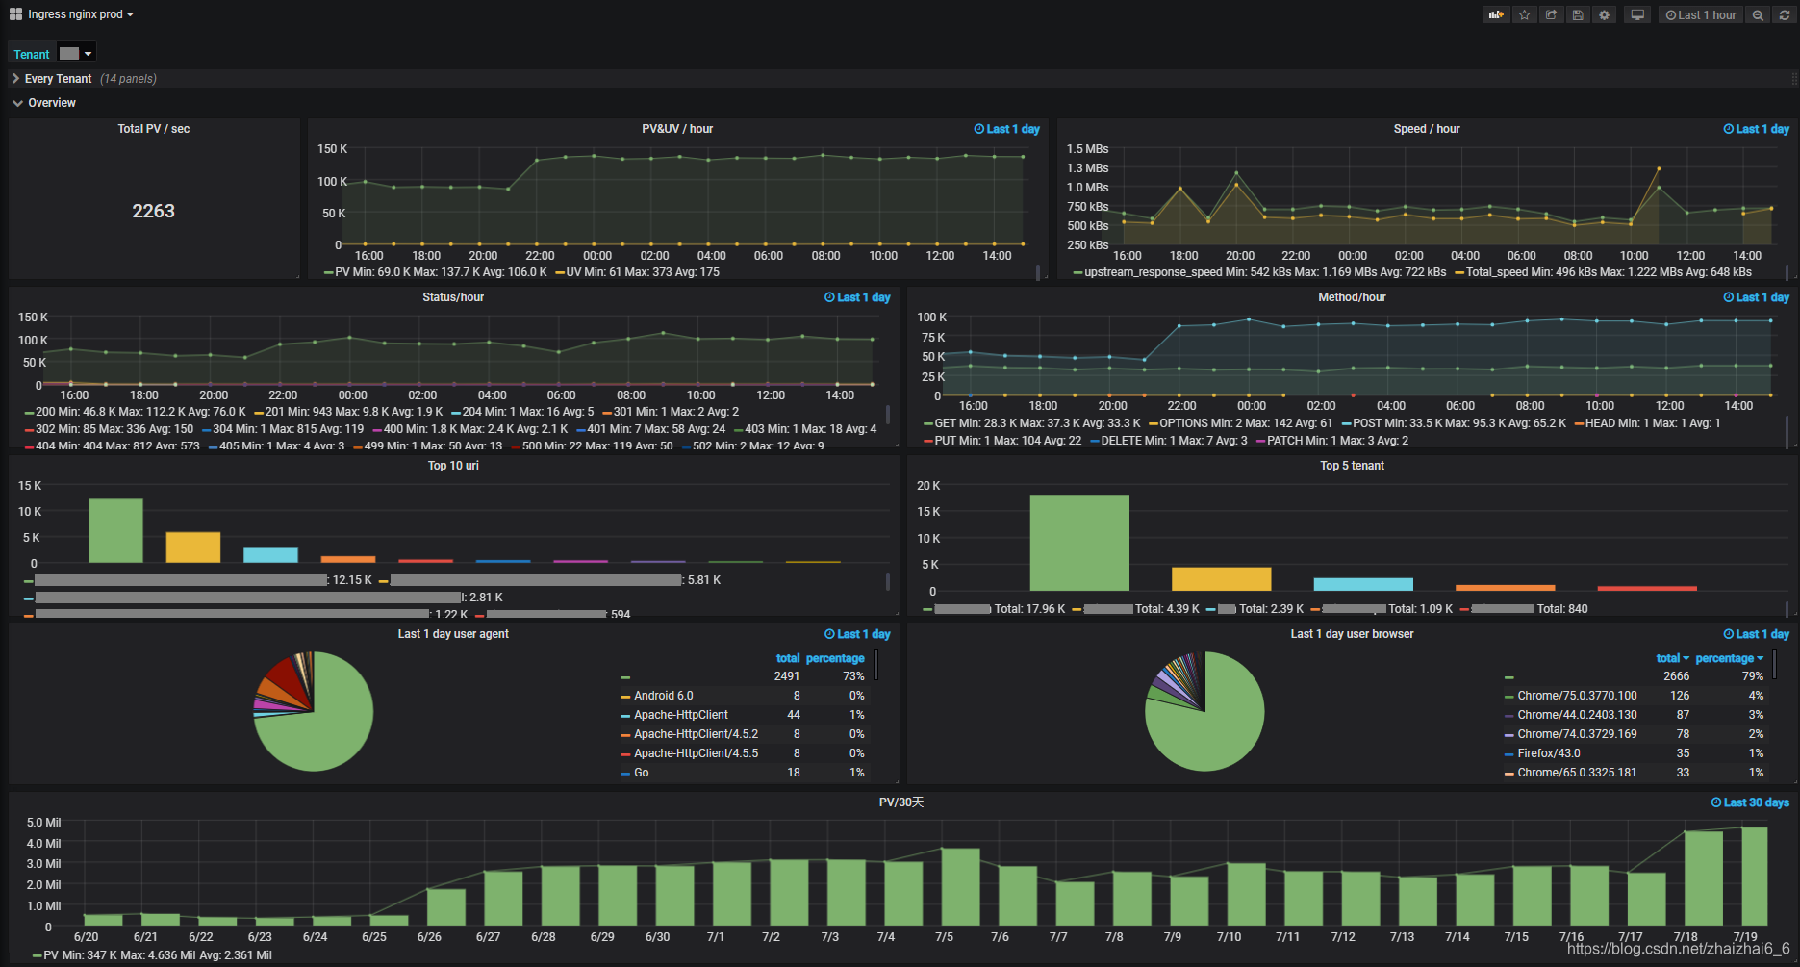
Task: Open the Total PV / sec panel menu
Action: point(154,129)
